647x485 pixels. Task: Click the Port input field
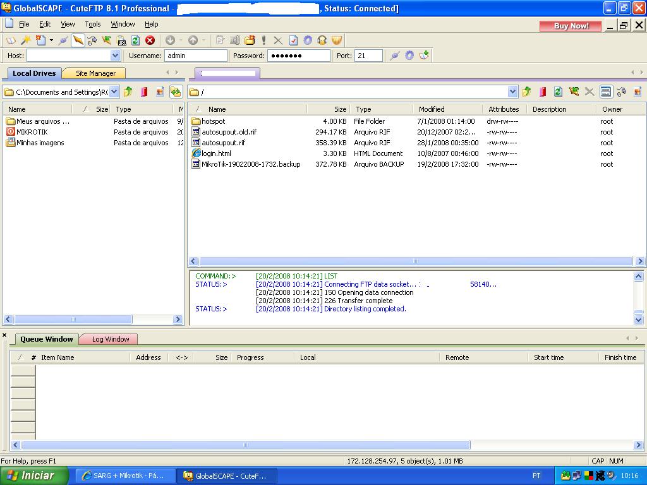(368, 56)
